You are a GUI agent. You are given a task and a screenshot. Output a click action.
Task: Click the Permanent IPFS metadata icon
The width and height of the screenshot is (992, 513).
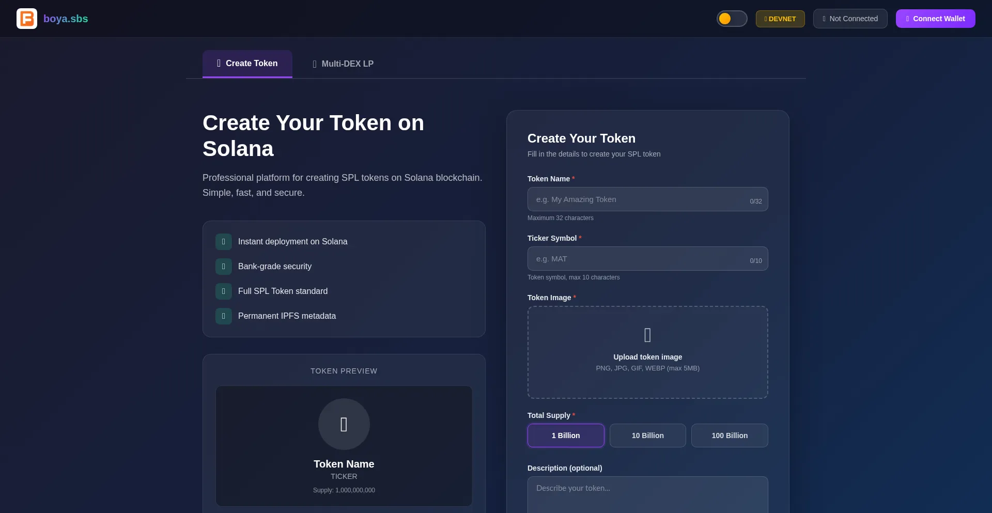(224, 316)
